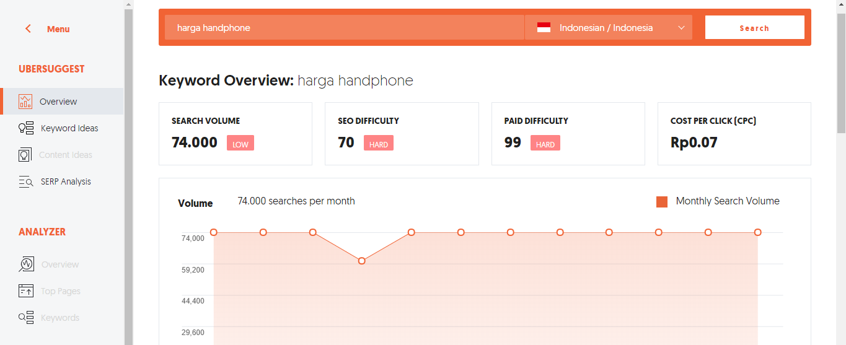Click the 74.000 search volume value

coord(195,142)
